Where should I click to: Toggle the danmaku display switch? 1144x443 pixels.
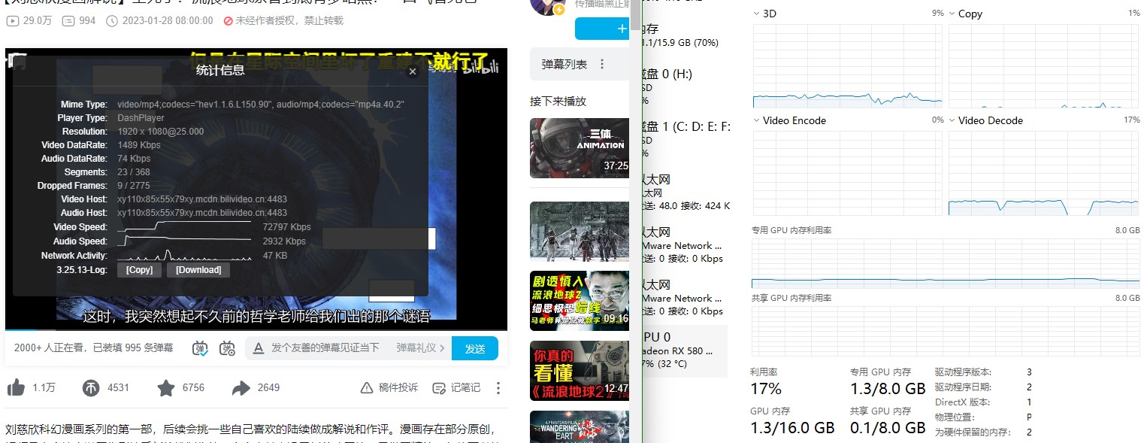point(200,348)
